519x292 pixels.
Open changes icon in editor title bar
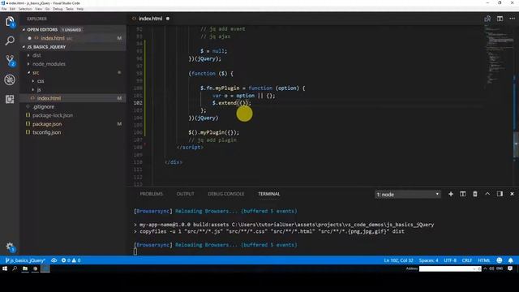point(487,19)
